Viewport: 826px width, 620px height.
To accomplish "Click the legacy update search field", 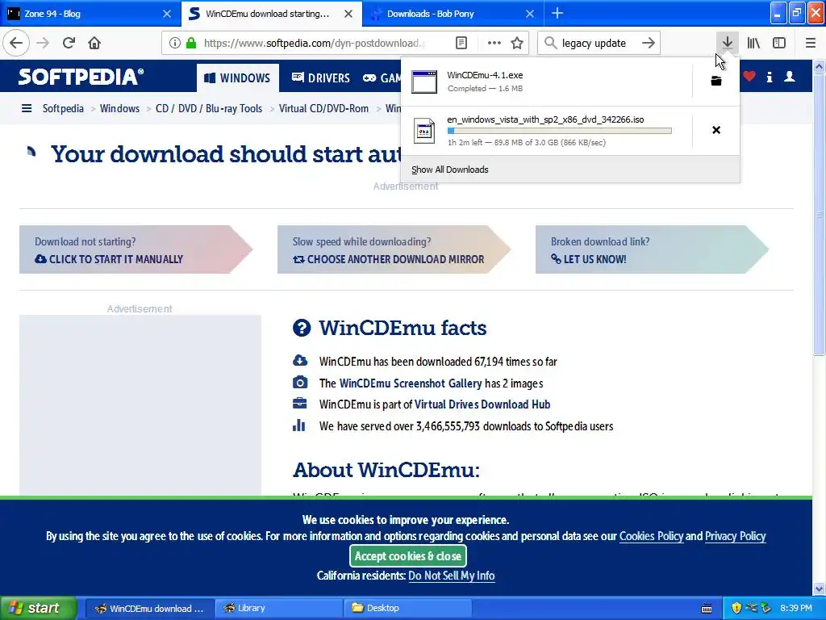I will click(x=594, y=44).
